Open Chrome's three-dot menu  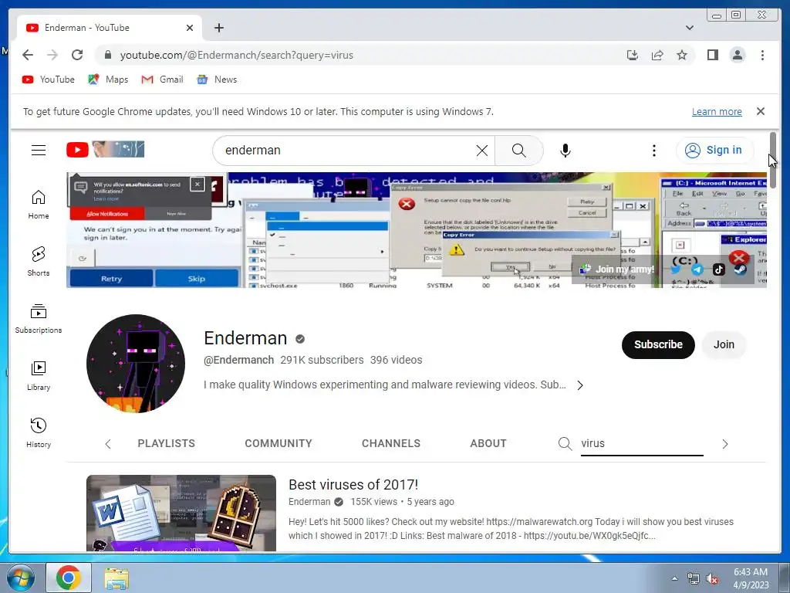tap(762, 55)
